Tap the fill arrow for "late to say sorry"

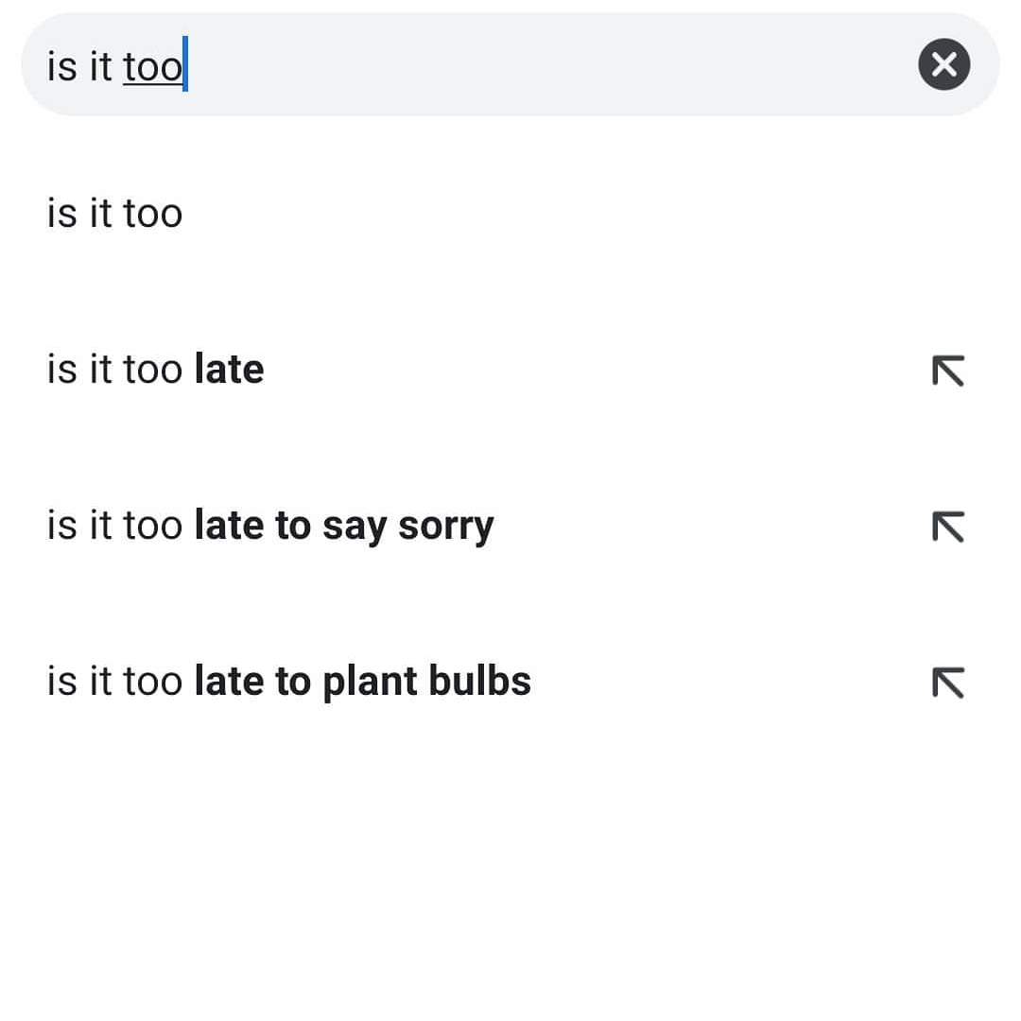tap(947, 527)
